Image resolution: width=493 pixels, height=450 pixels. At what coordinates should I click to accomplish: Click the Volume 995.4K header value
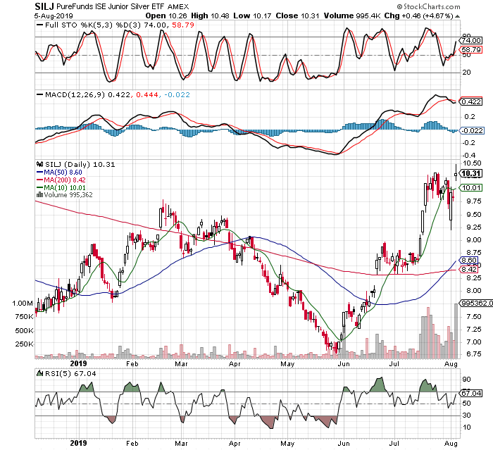pyautogui.click(x=353, y=15)
